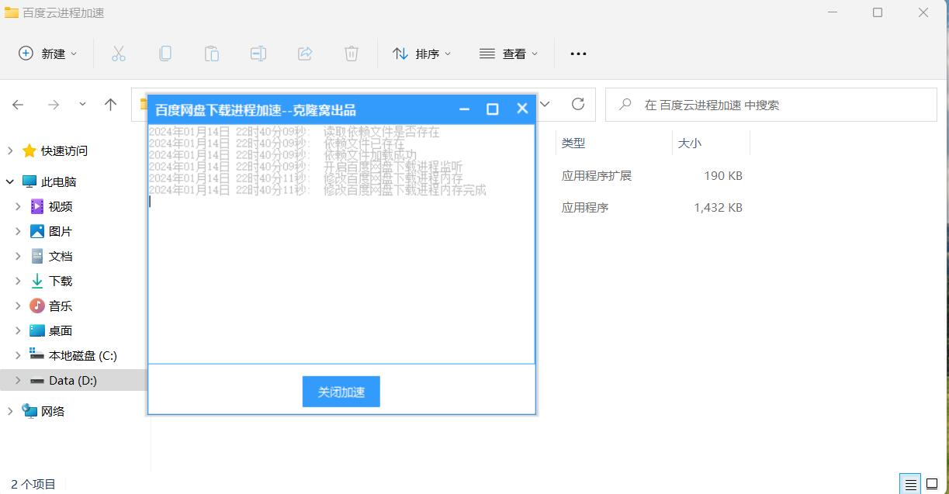Viewport: 949px width, 494px height.
Task: Close the 百度网盘下载进程加速 window
Action: pos(522,109)
